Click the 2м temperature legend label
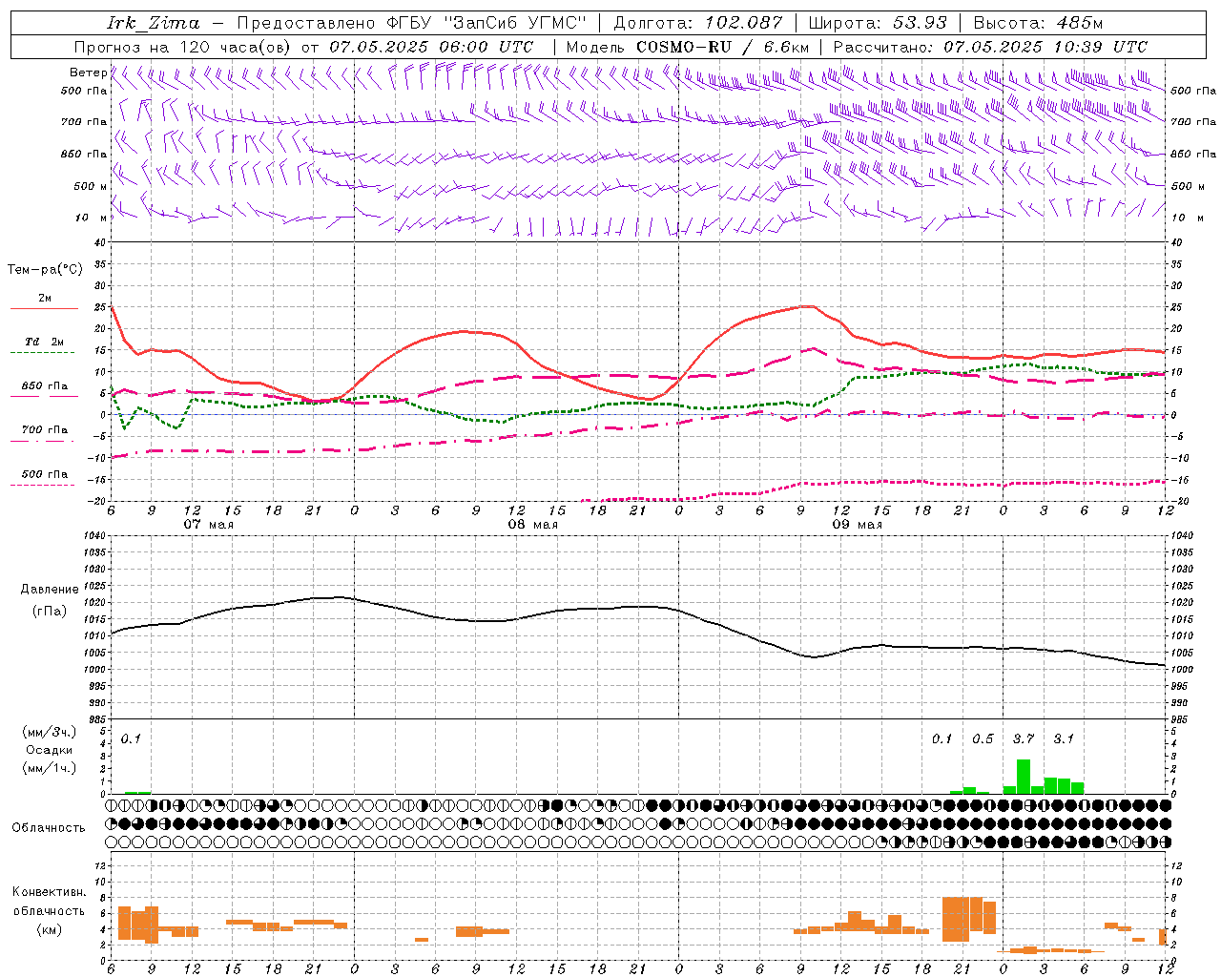This screenshot has height=977, width=1221. coord(45,299)
